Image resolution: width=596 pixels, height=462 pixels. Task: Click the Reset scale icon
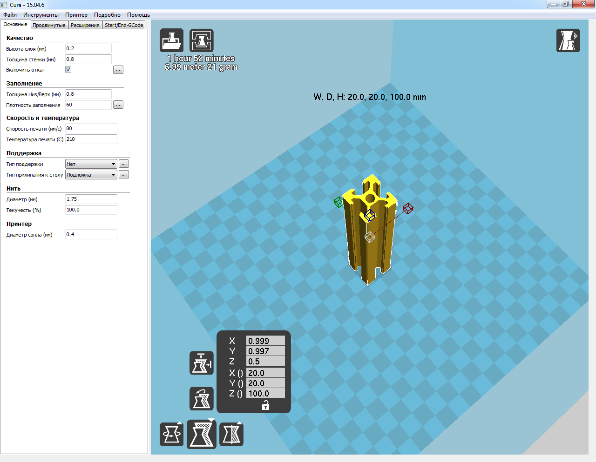click(202, 399)
